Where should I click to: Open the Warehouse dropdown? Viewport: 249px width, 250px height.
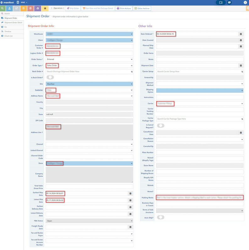[x=89, y=34]
